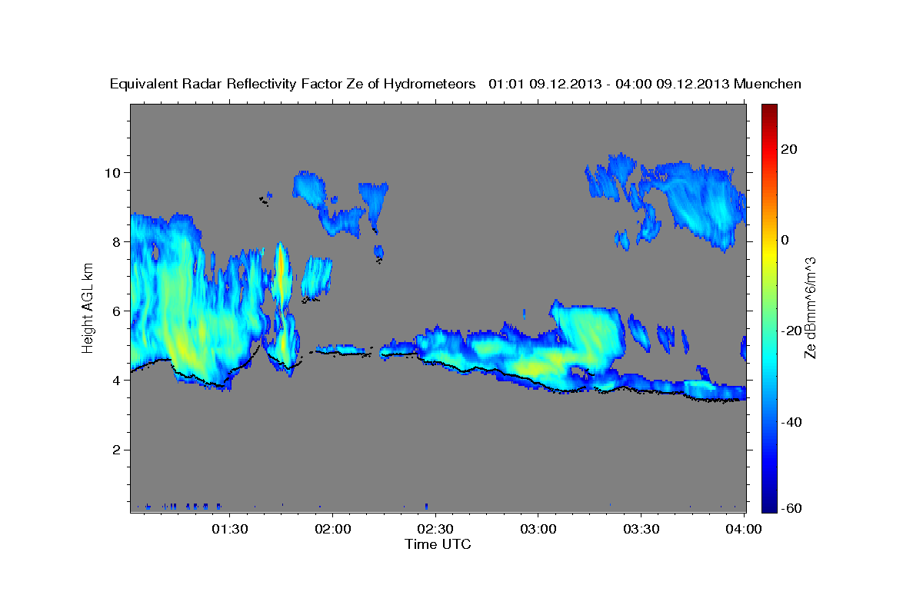Click the 02:30 time axis label
This screenshot has width=923, height=615.
pyautogui.click(x=435, y=529)
